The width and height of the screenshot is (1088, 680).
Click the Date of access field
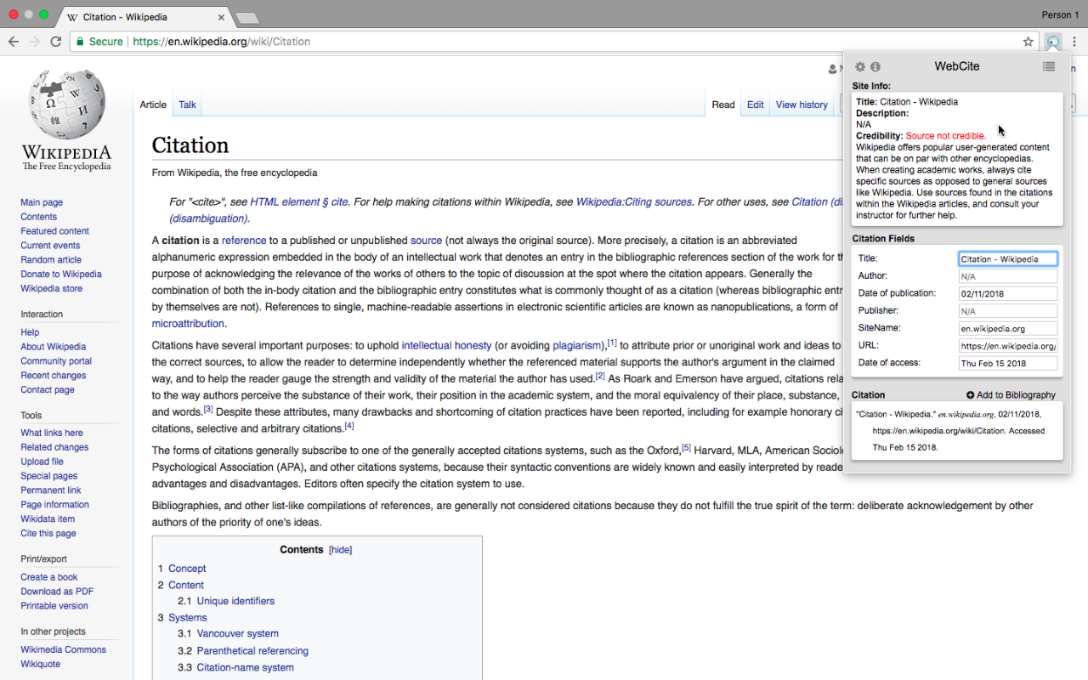coord(1008,363)
